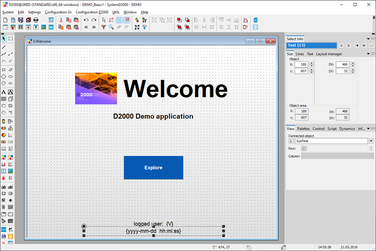Screen dimensions: 376x251
Task: Click the 'L' button beside SysTime
Action: click(291, 141)
